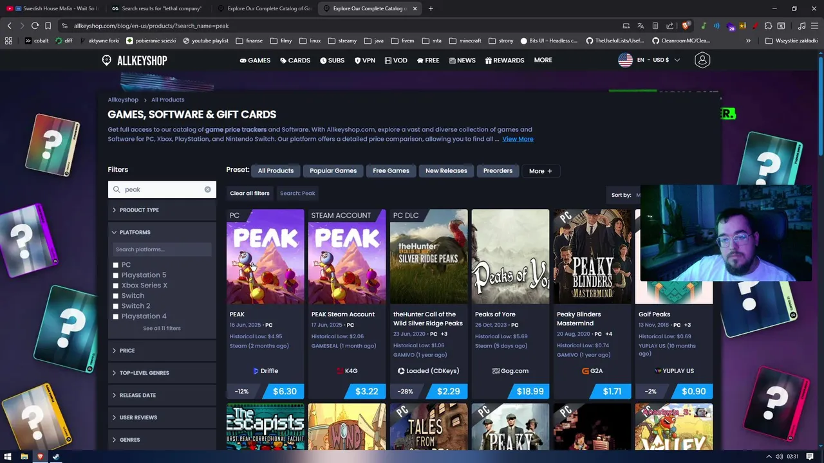
Task: Select the New Releases preset
Action: pyautogui.click(x=446, y=171)
